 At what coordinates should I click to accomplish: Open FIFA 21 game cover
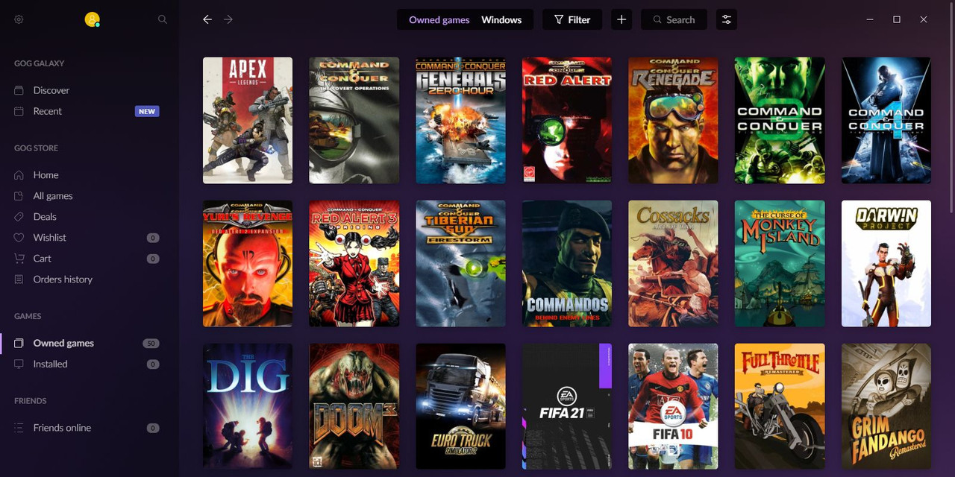coord(567,406)
